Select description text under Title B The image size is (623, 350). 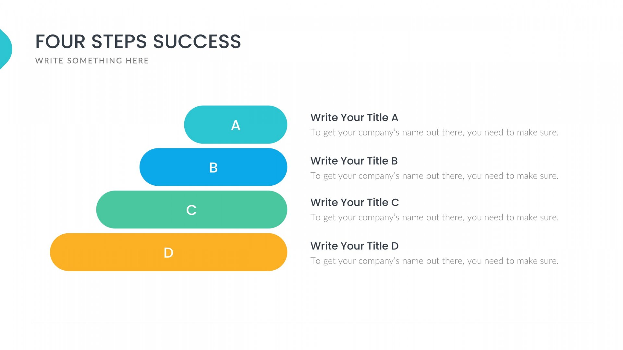(x=434, y=176)
